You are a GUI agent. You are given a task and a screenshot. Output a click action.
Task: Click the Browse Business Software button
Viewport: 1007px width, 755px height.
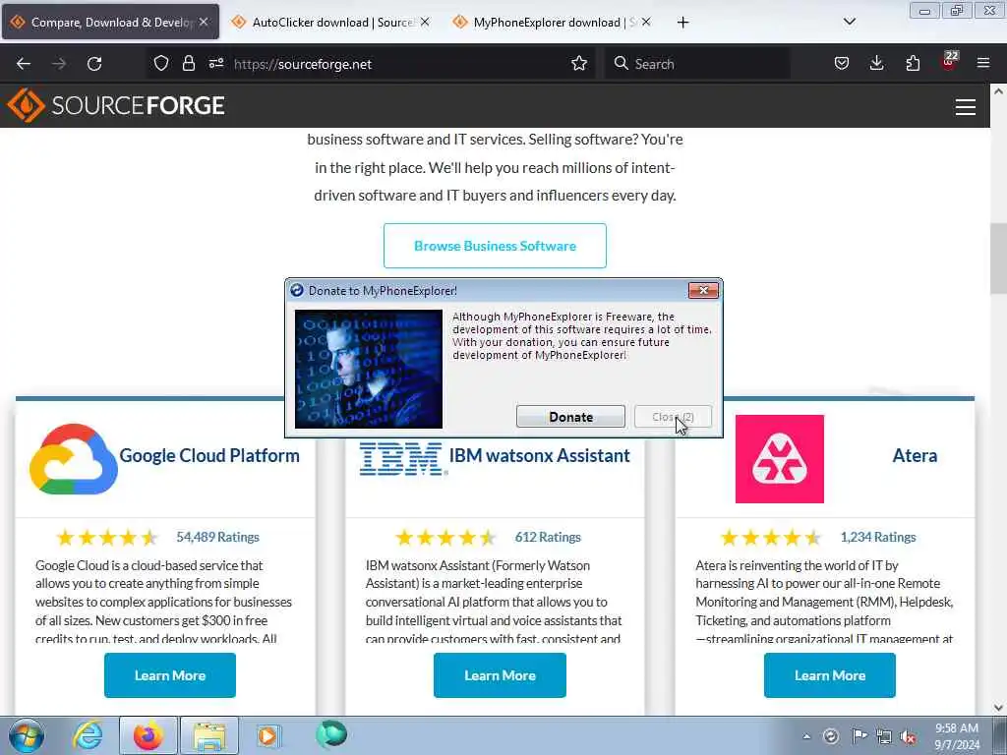(x=495, y=246)
